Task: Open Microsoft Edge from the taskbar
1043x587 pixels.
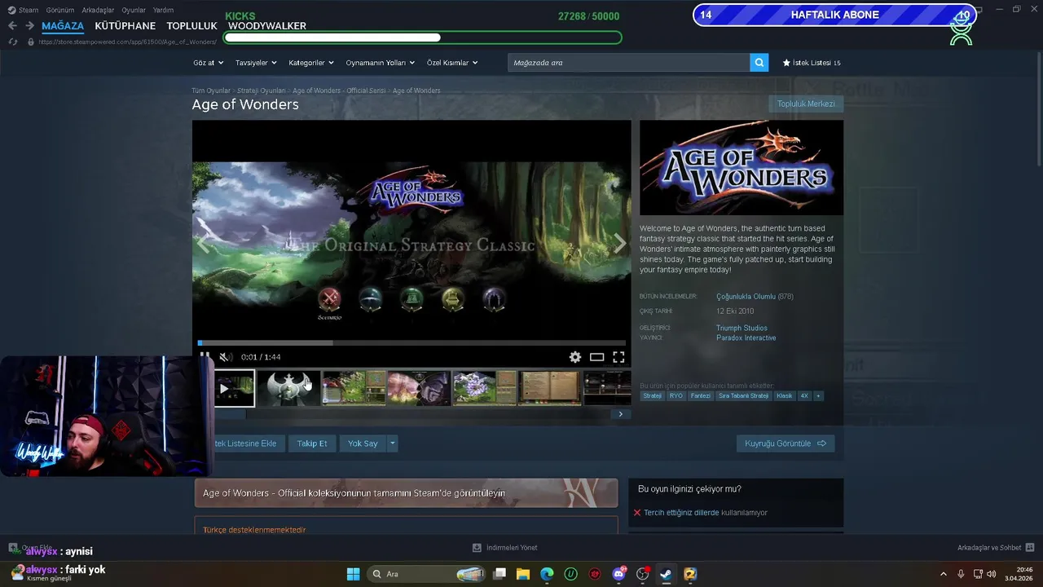Action: [547, 574]
